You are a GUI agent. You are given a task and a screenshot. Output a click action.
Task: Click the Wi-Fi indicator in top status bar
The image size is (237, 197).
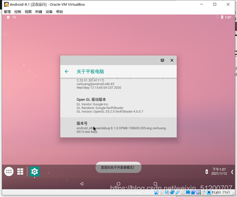coord(217,17)
